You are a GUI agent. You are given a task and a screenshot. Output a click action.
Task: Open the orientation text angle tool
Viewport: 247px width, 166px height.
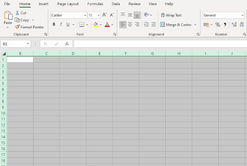[146, 15]
